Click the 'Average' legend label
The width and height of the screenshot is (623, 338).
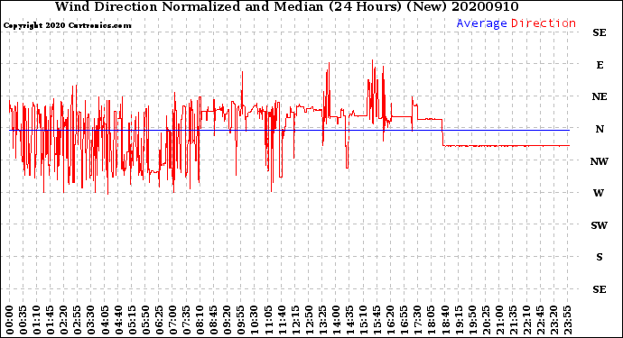coord(481,23)
